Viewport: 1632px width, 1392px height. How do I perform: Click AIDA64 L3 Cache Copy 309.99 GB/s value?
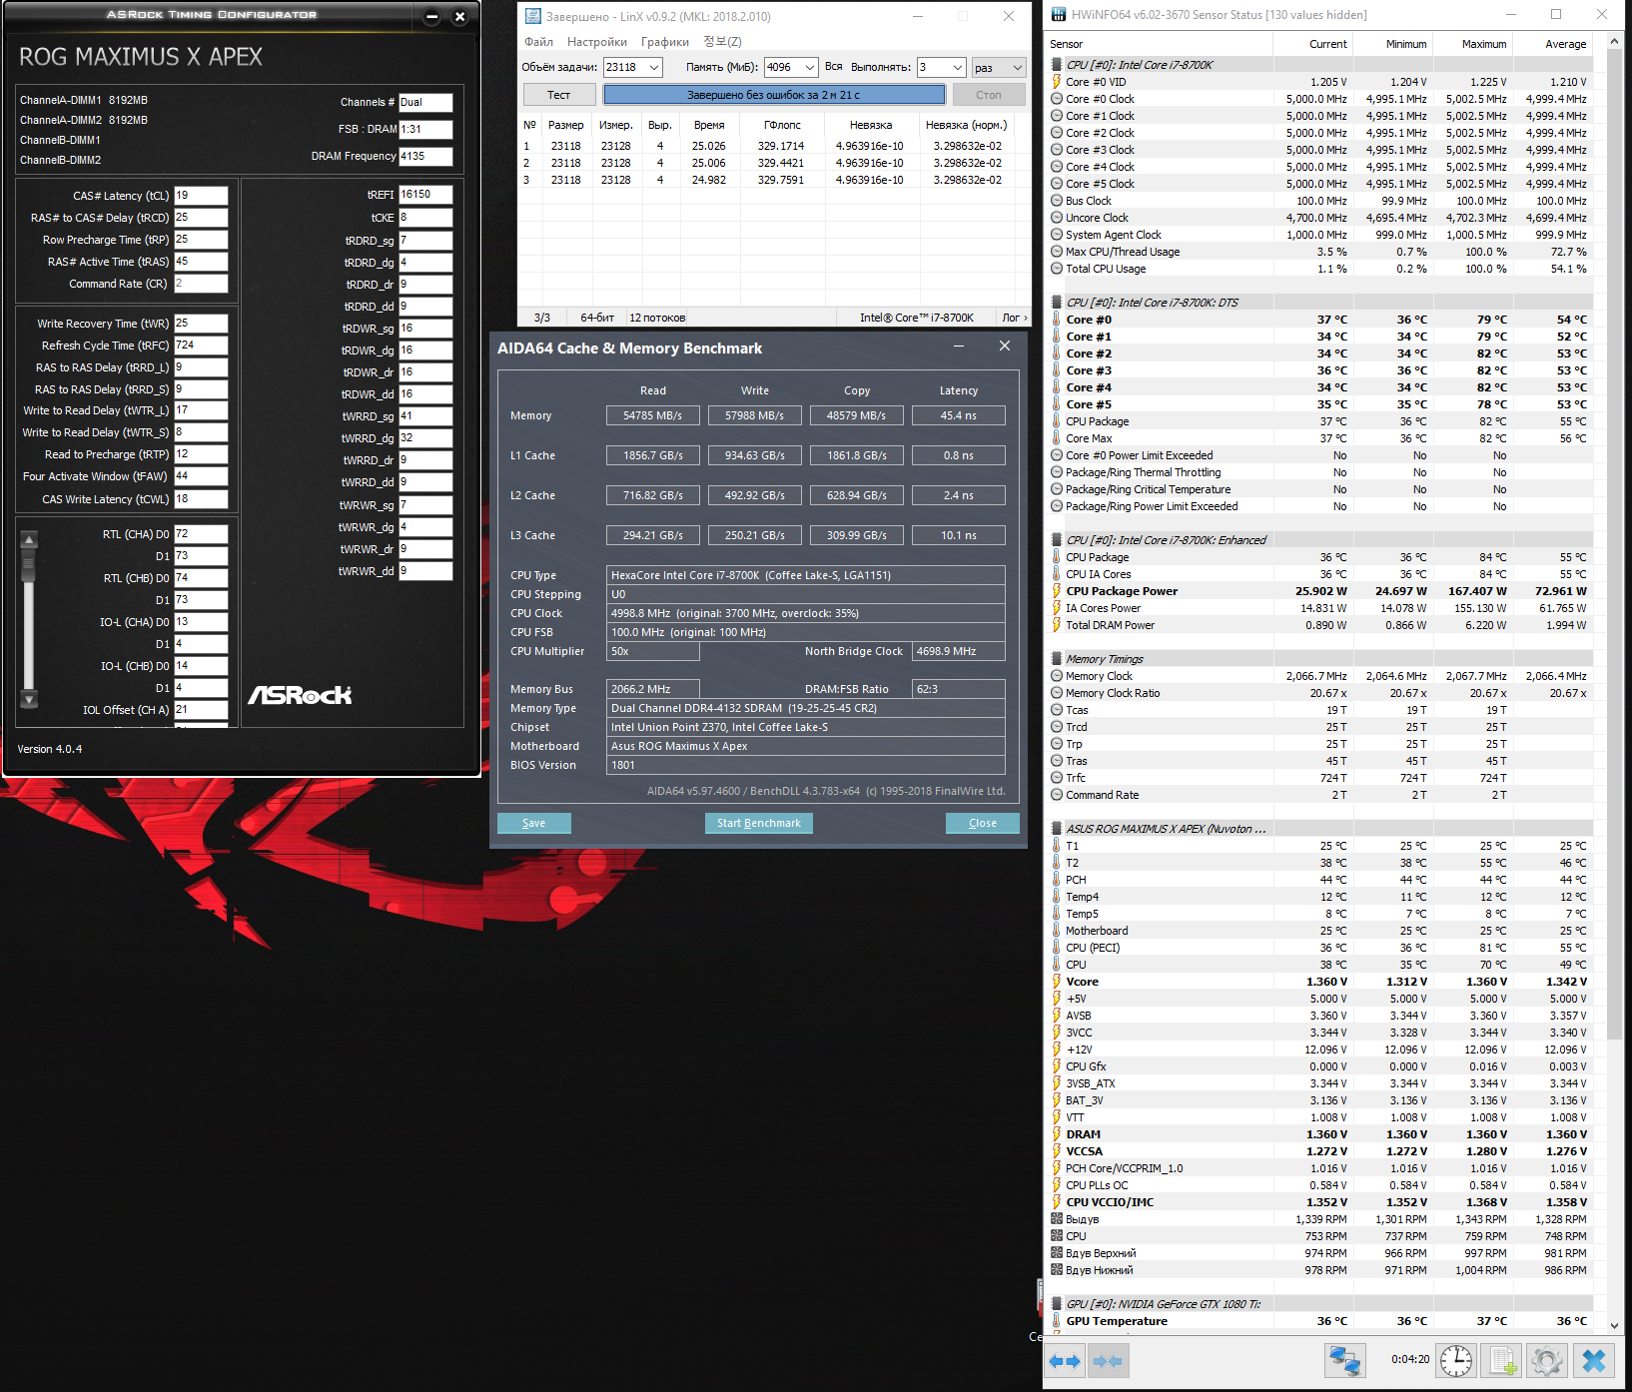857,535
